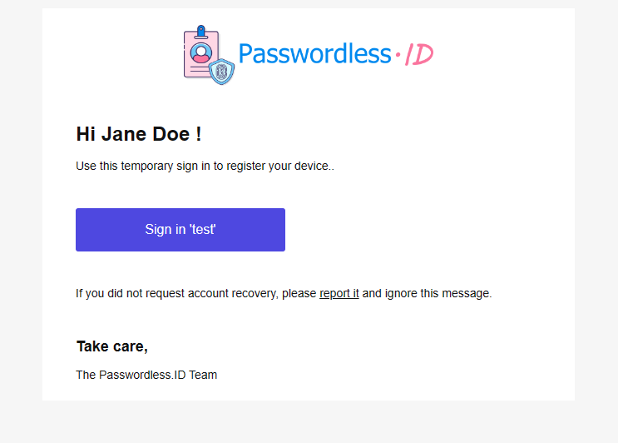The image size is (618, 443).
Task: Click the 'Take care,' closing line
Action: point(112,346)
